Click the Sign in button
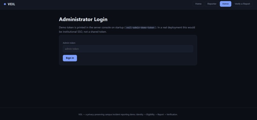 (70, 58)
